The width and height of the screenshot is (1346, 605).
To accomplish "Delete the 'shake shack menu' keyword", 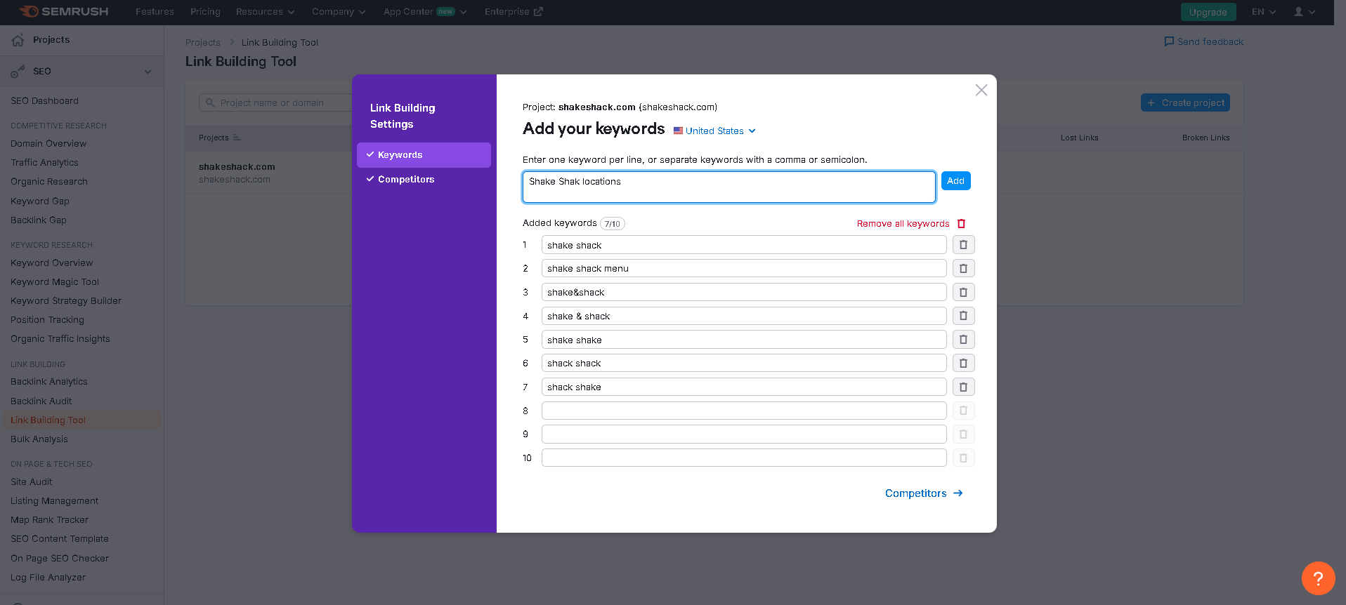I will 963,269.
